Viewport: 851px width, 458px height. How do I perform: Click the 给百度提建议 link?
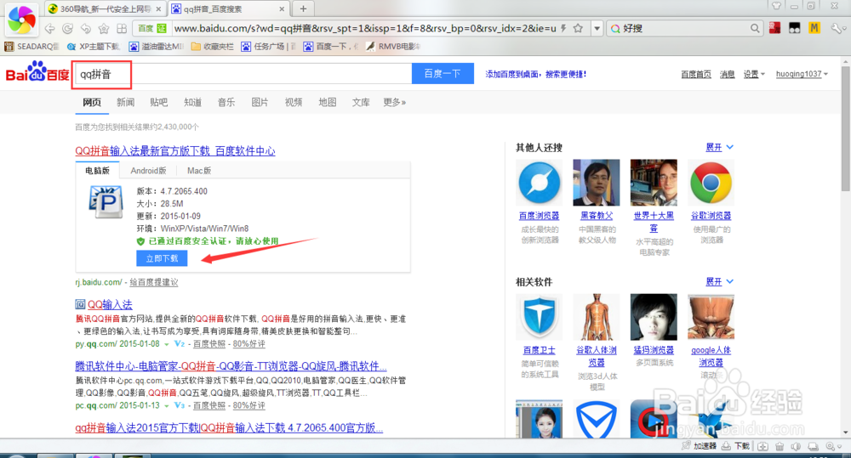point(153,282)
